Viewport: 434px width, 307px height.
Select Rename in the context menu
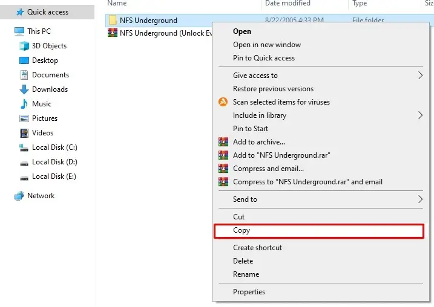[321, 274]
